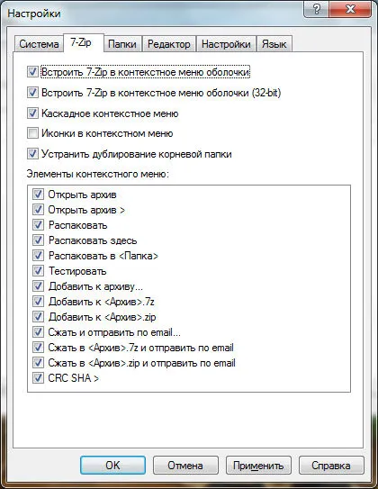
Task: Close the Настройки dialog with the X button
Action: [x=349, y=9]
